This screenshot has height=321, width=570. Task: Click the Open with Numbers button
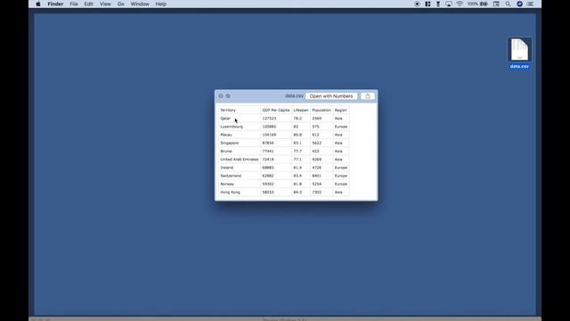(331, 96)
